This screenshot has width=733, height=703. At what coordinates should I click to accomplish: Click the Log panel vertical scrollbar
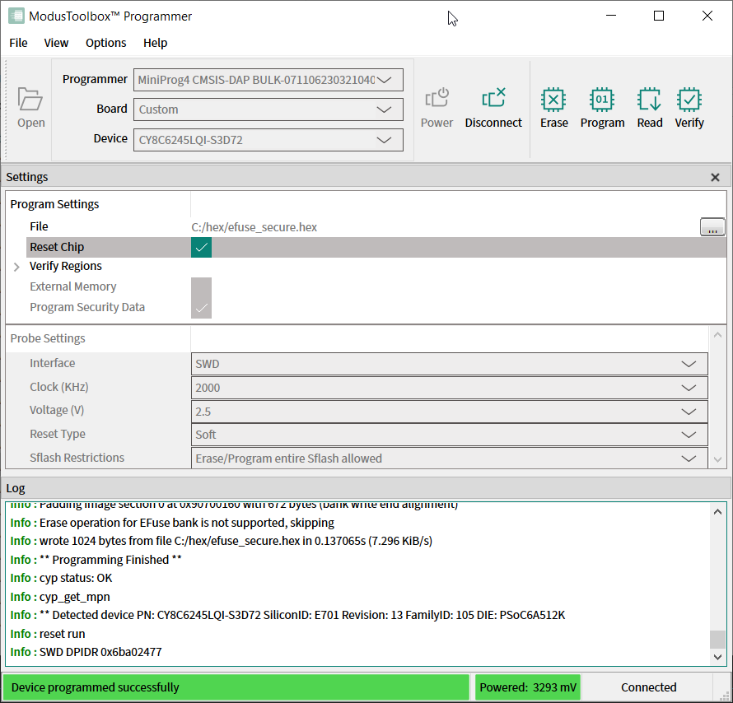(718, 576)
